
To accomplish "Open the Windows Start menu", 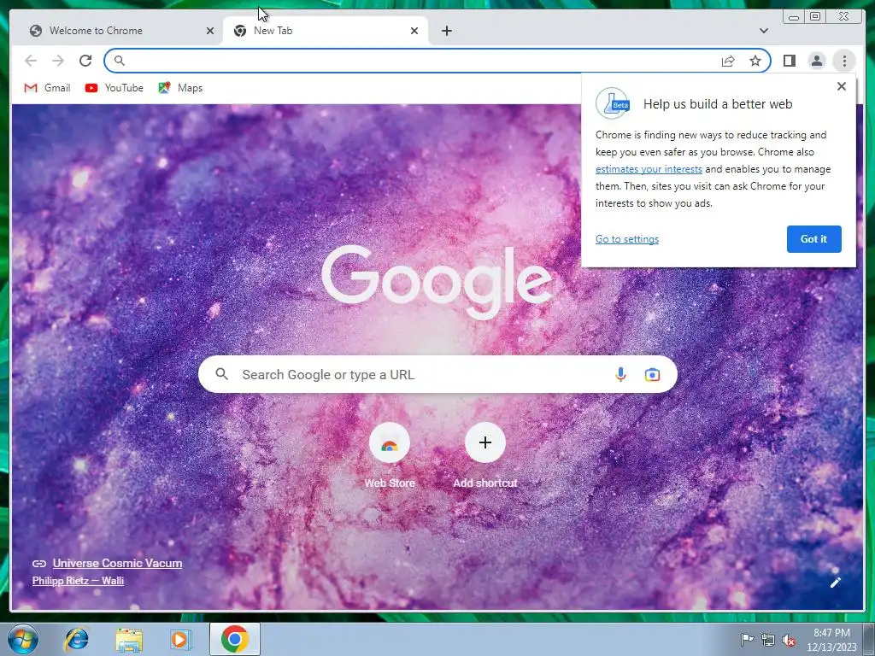I will (x=23, y=639).
